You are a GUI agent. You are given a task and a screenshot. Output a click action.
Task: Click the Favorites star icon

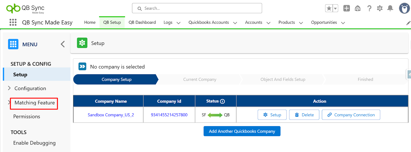329,8
